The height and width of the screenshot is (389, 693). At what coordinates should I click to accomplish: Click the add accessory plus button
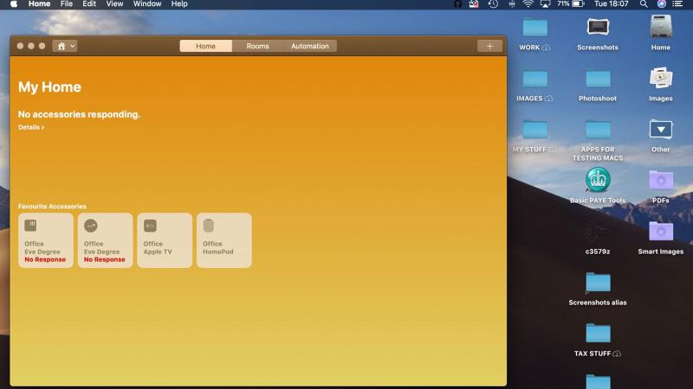pyautogui.click(x=489, y=46)
